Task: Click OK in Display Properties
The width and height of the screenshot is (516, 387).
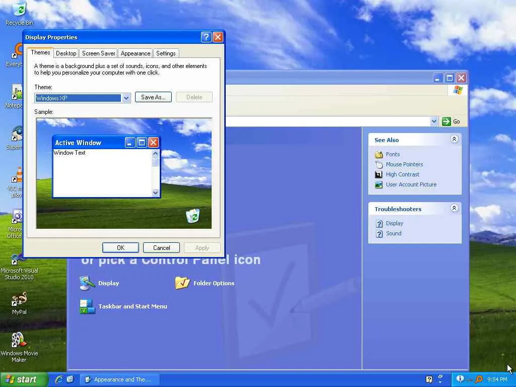Action: coord(120,248)
